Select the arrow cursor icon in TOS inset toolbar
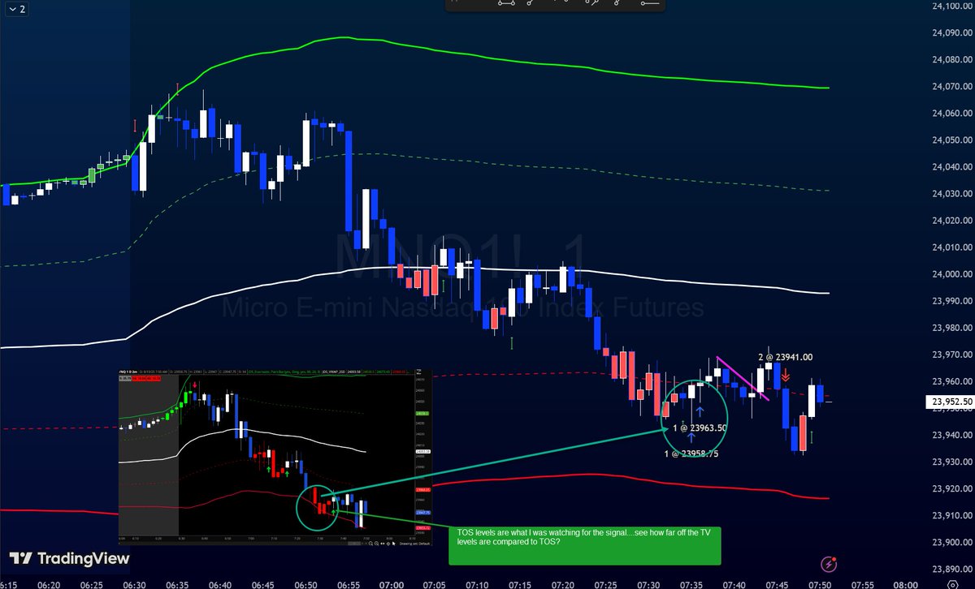 394,544
